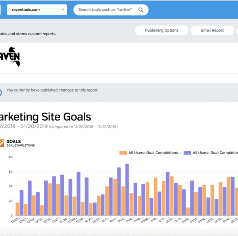The height and width of the screenshot is (236, 238).
Task: Open Publishing Options
Action: point(161,31)
